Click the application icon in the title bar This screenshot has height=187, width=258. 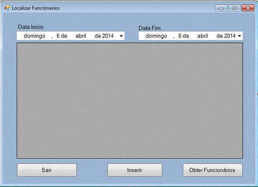7,8
